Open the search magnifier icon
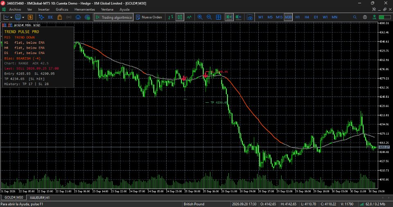Viewport: 393px width, 207px height. click(x=355, y=17)
